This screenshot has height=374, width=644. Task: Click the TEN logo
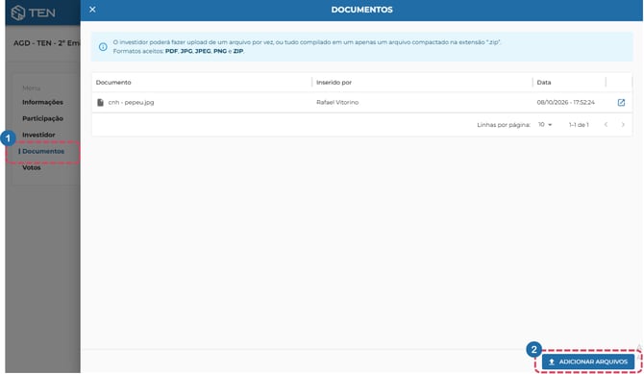34,12
